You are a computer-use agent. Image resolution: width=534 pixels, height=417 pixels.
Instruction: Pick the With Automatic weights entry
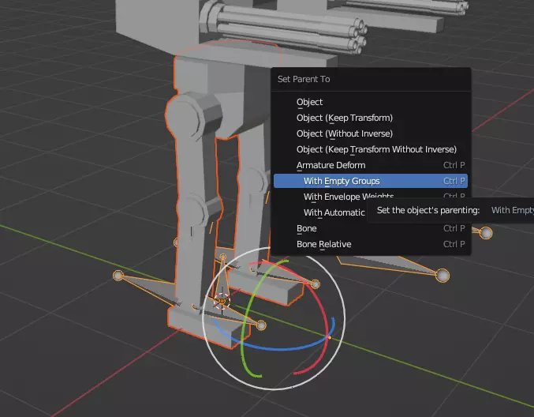click(334, 212)
